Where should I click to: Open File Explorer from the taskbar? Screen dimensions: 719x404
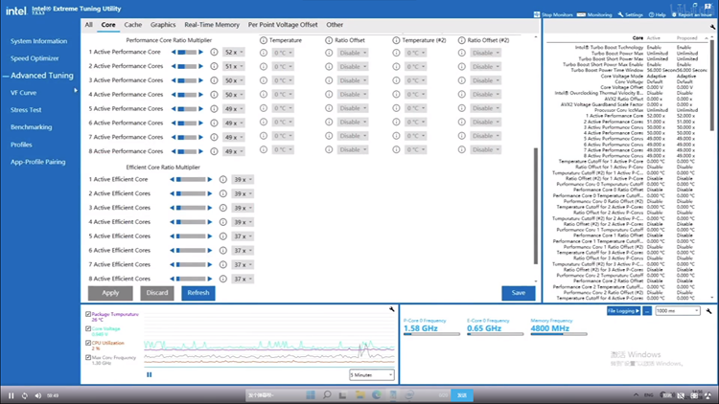pos(359,394)
